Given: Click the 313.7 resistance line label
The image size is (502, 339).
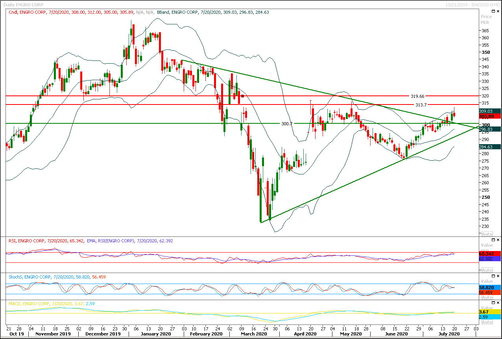Looking at the screenshot, I should click(421, 104).
